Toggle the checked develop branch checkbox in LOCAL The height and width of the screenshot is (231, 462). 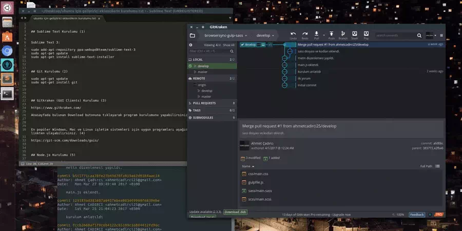coord(190,66)
